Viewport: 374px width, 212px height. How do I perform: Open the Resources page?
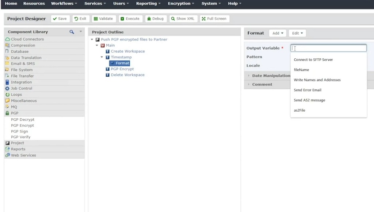pos(34,4)
